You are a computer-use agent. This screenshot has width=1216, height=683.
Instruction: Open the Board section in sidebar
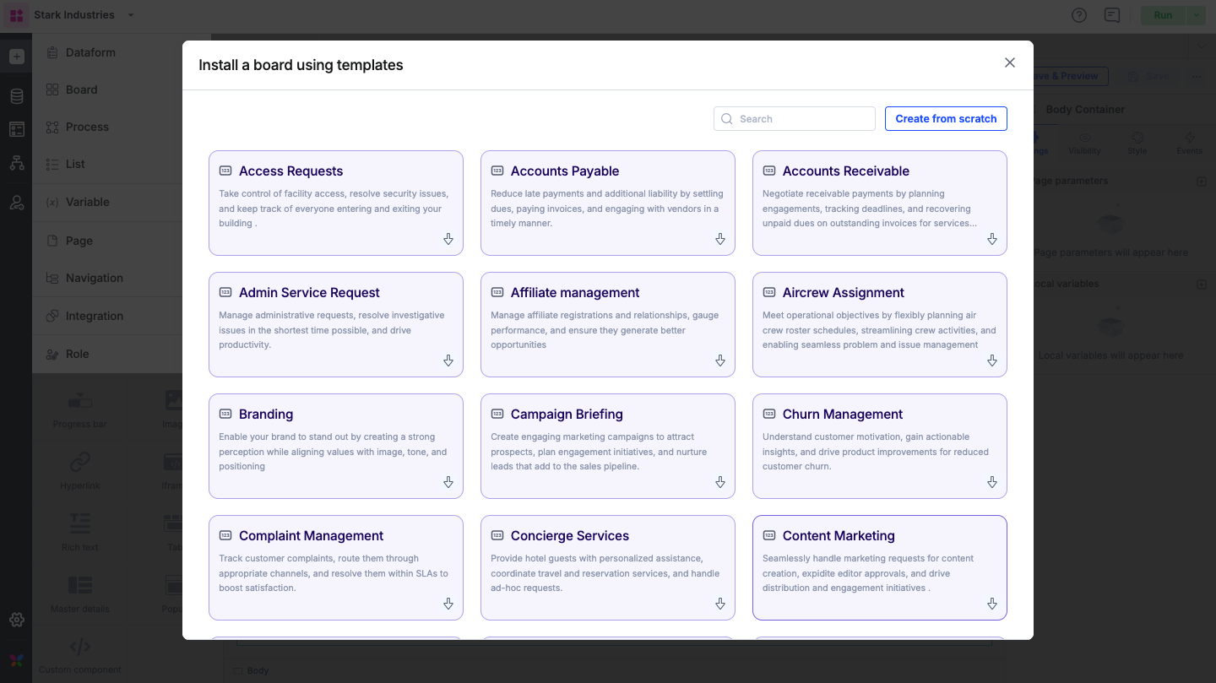point(82,89)
